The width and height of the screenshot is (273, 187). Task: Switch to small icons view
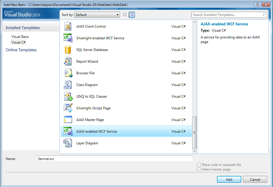(125, 15)
